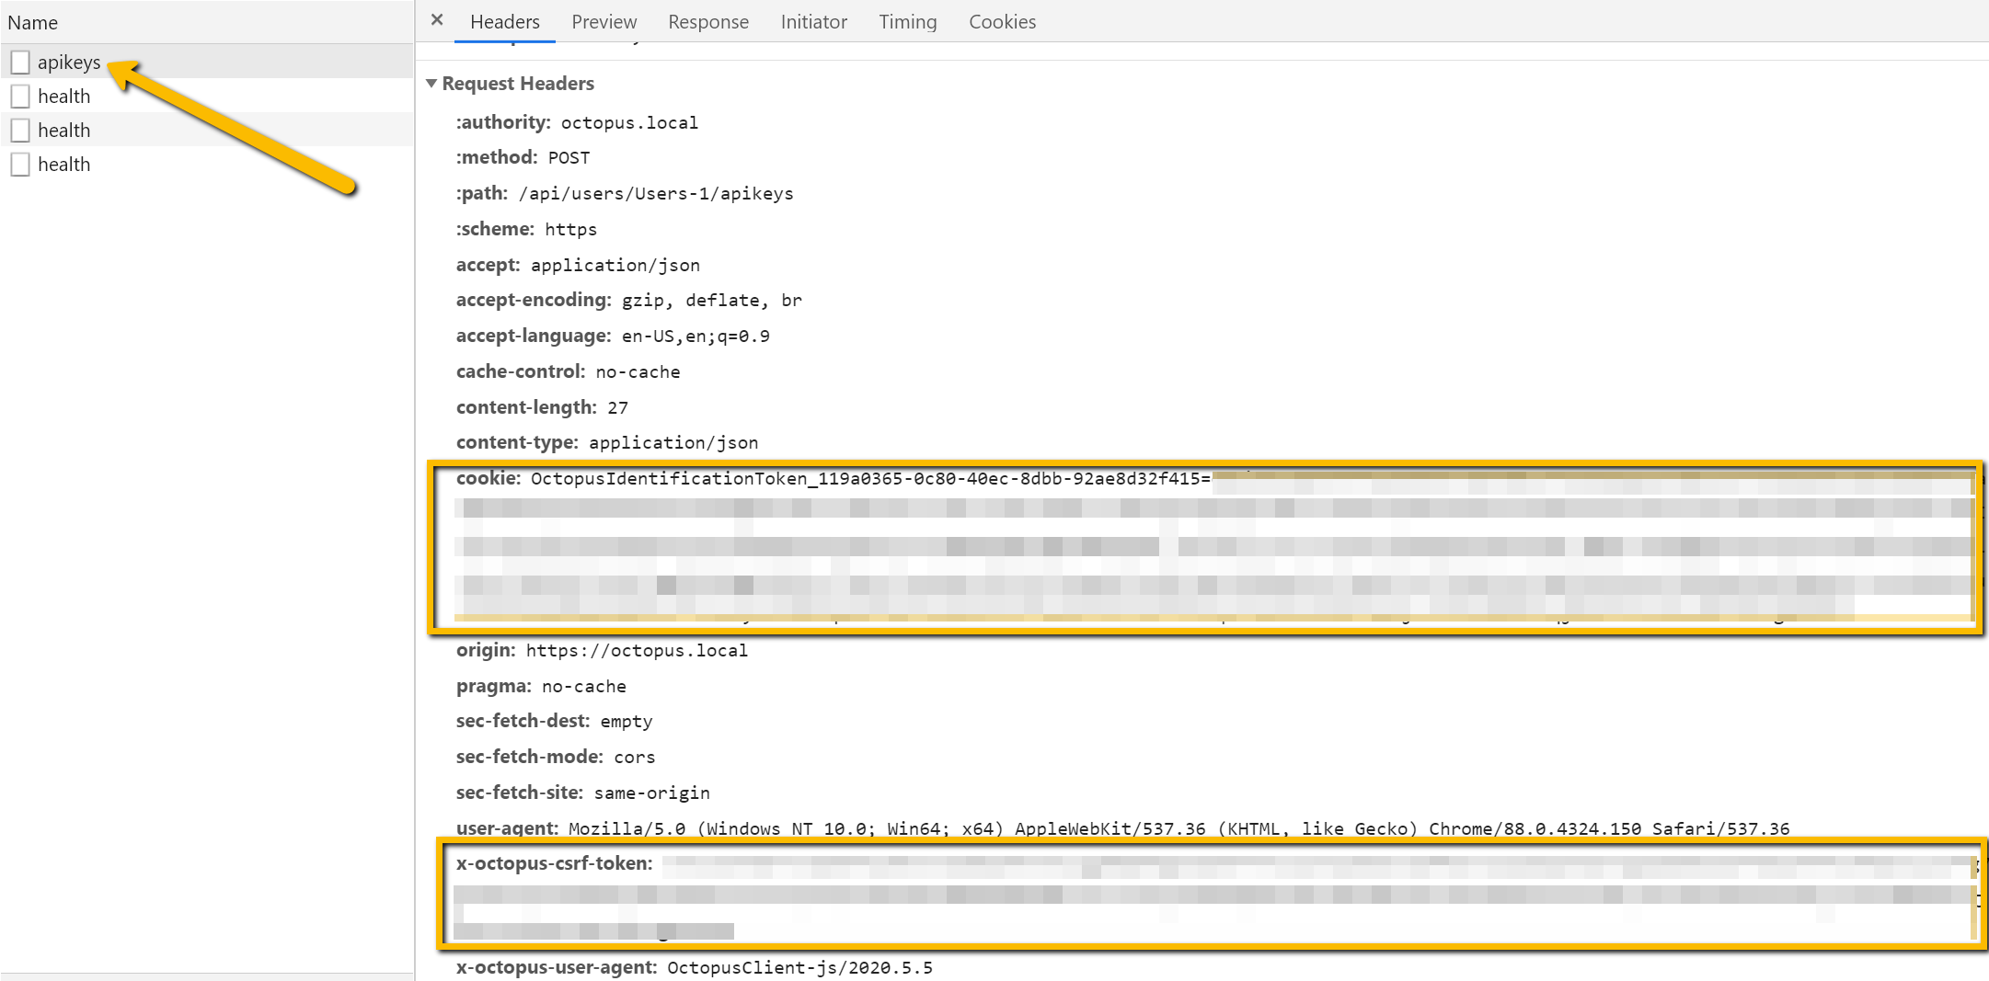Click the origin value https://octopus.local

click(x=636, y=650)
